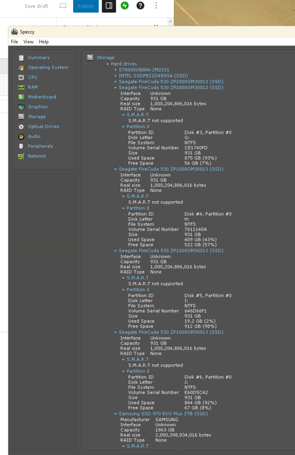
Task: Open the View menu in Speccy
Action: tap(28, 42)
